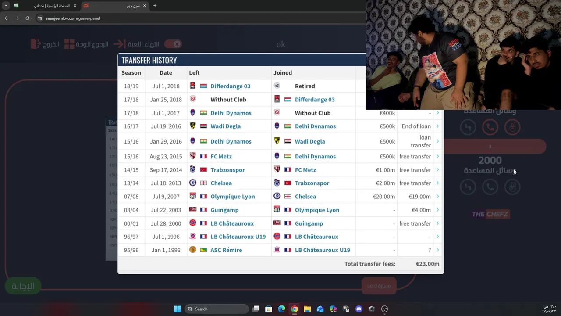Open Task View from the taskbar
The image size is (561, 316).
256,309
